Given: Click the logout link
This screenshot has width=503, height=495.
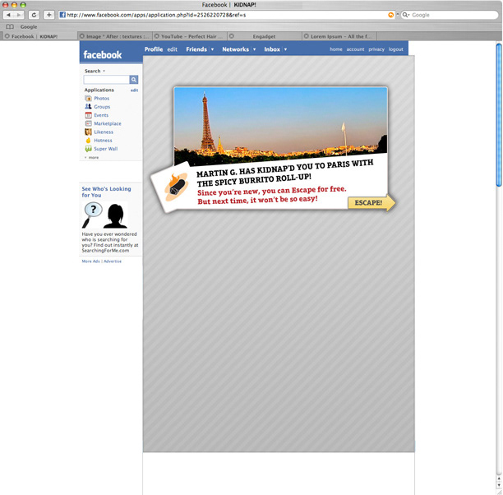Looking at the screenshot, I should (395, 49).
